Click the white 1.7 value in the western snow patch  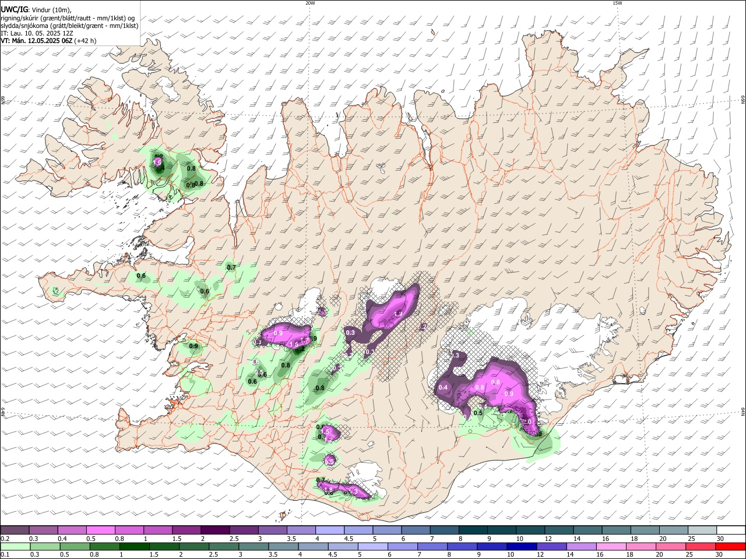pos(304,341)
